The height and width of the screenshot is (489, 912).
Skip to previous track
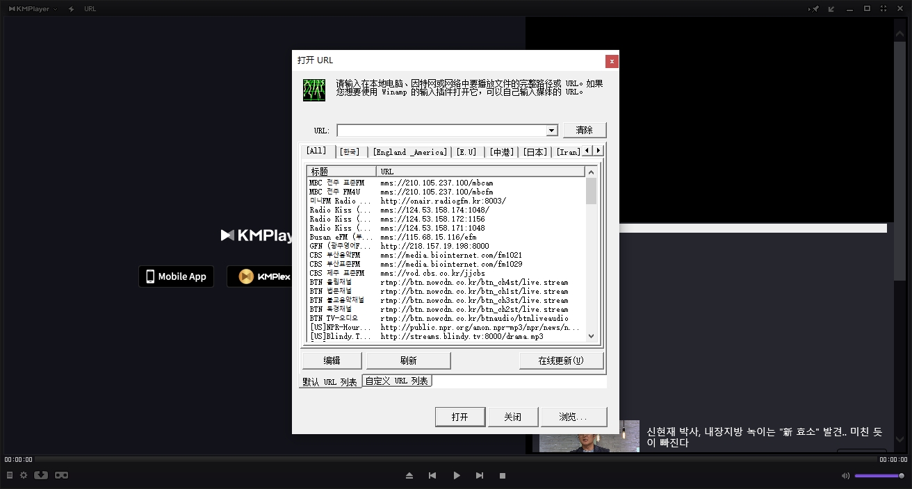(x=432, y=476)
